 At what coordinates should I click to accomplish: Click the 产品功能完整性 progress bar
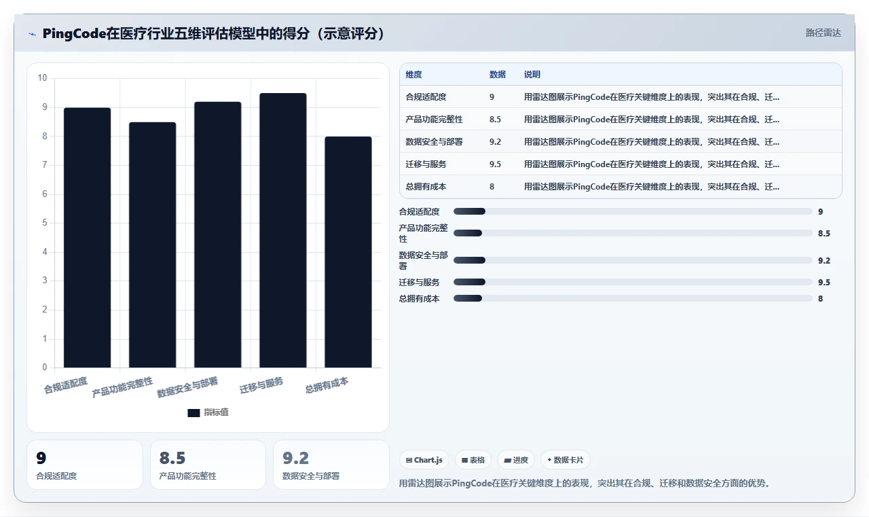click(x=633, y=233)
